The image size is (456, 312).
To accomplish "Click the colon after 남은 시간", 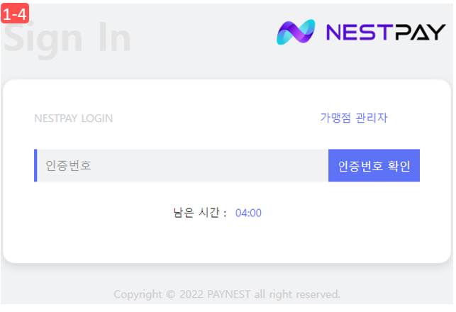I will (x=225, y=214).
